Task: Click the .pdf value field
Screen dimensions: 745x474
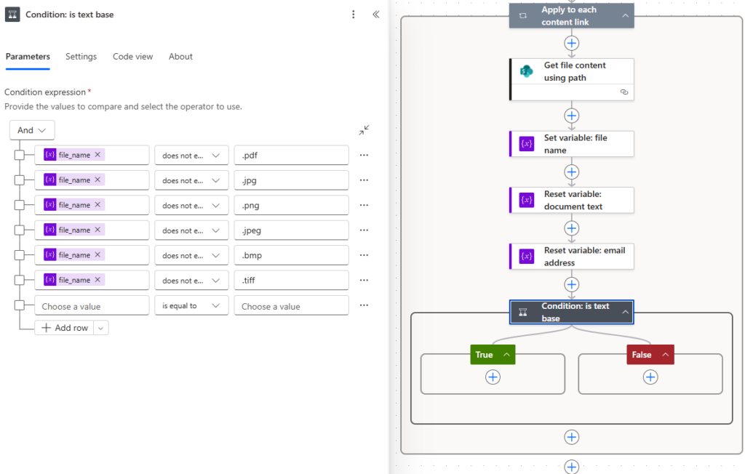Action: (291, 156)
